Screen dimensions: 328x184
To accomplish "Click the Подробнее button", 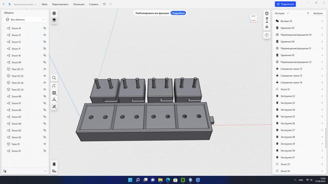I will tap(178, 13).
